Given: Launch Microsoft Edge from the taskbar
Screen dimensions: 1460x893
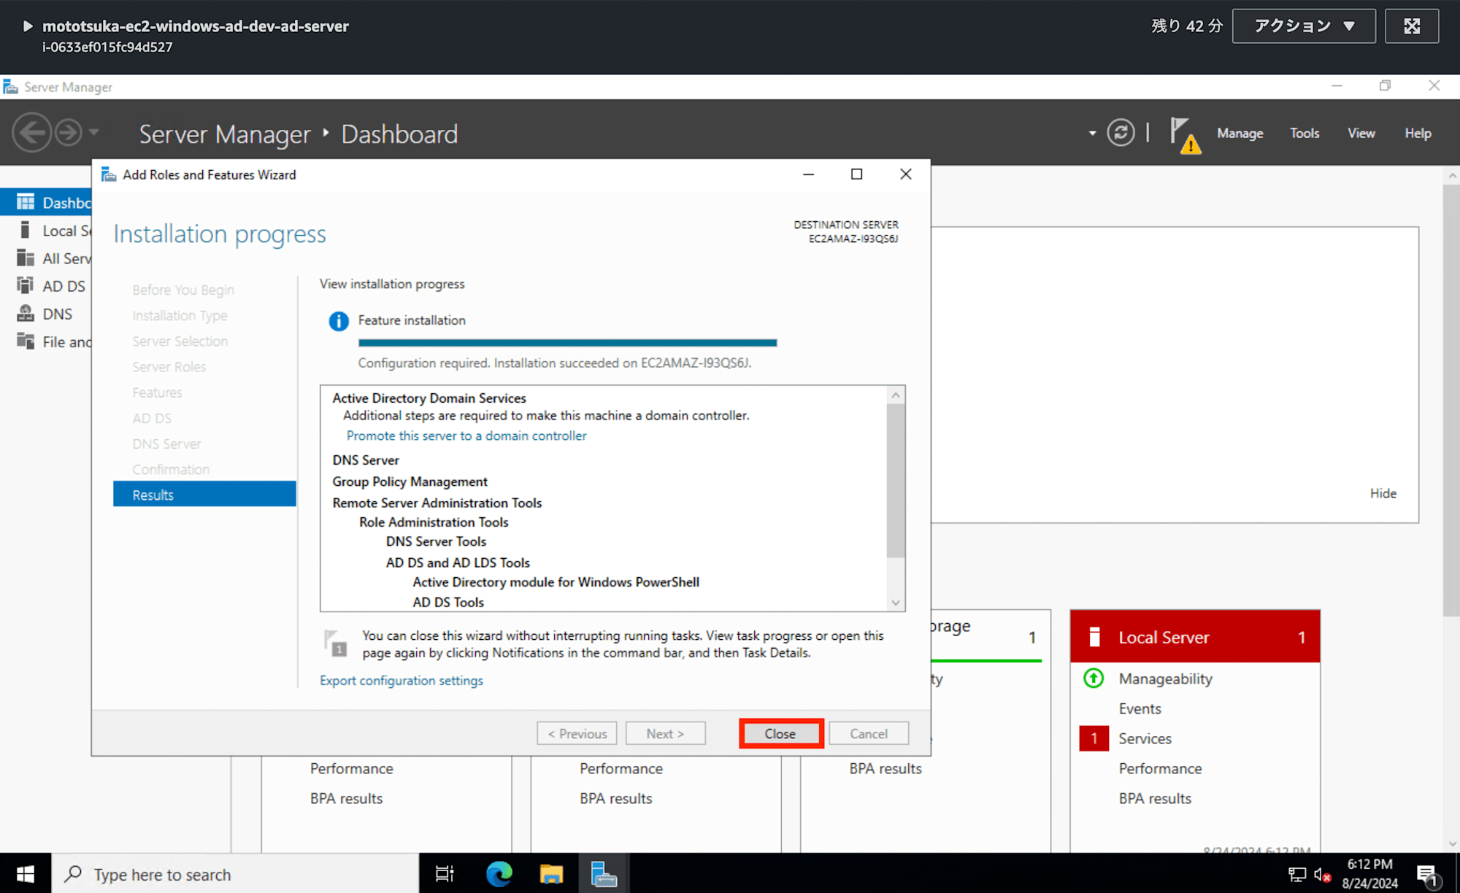Looking at the screenshot, I should [499, 873].
